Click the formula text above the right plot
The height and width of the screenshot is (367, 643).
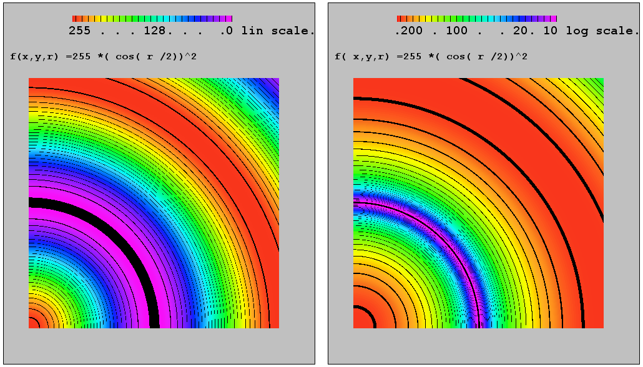pos(431,57)
